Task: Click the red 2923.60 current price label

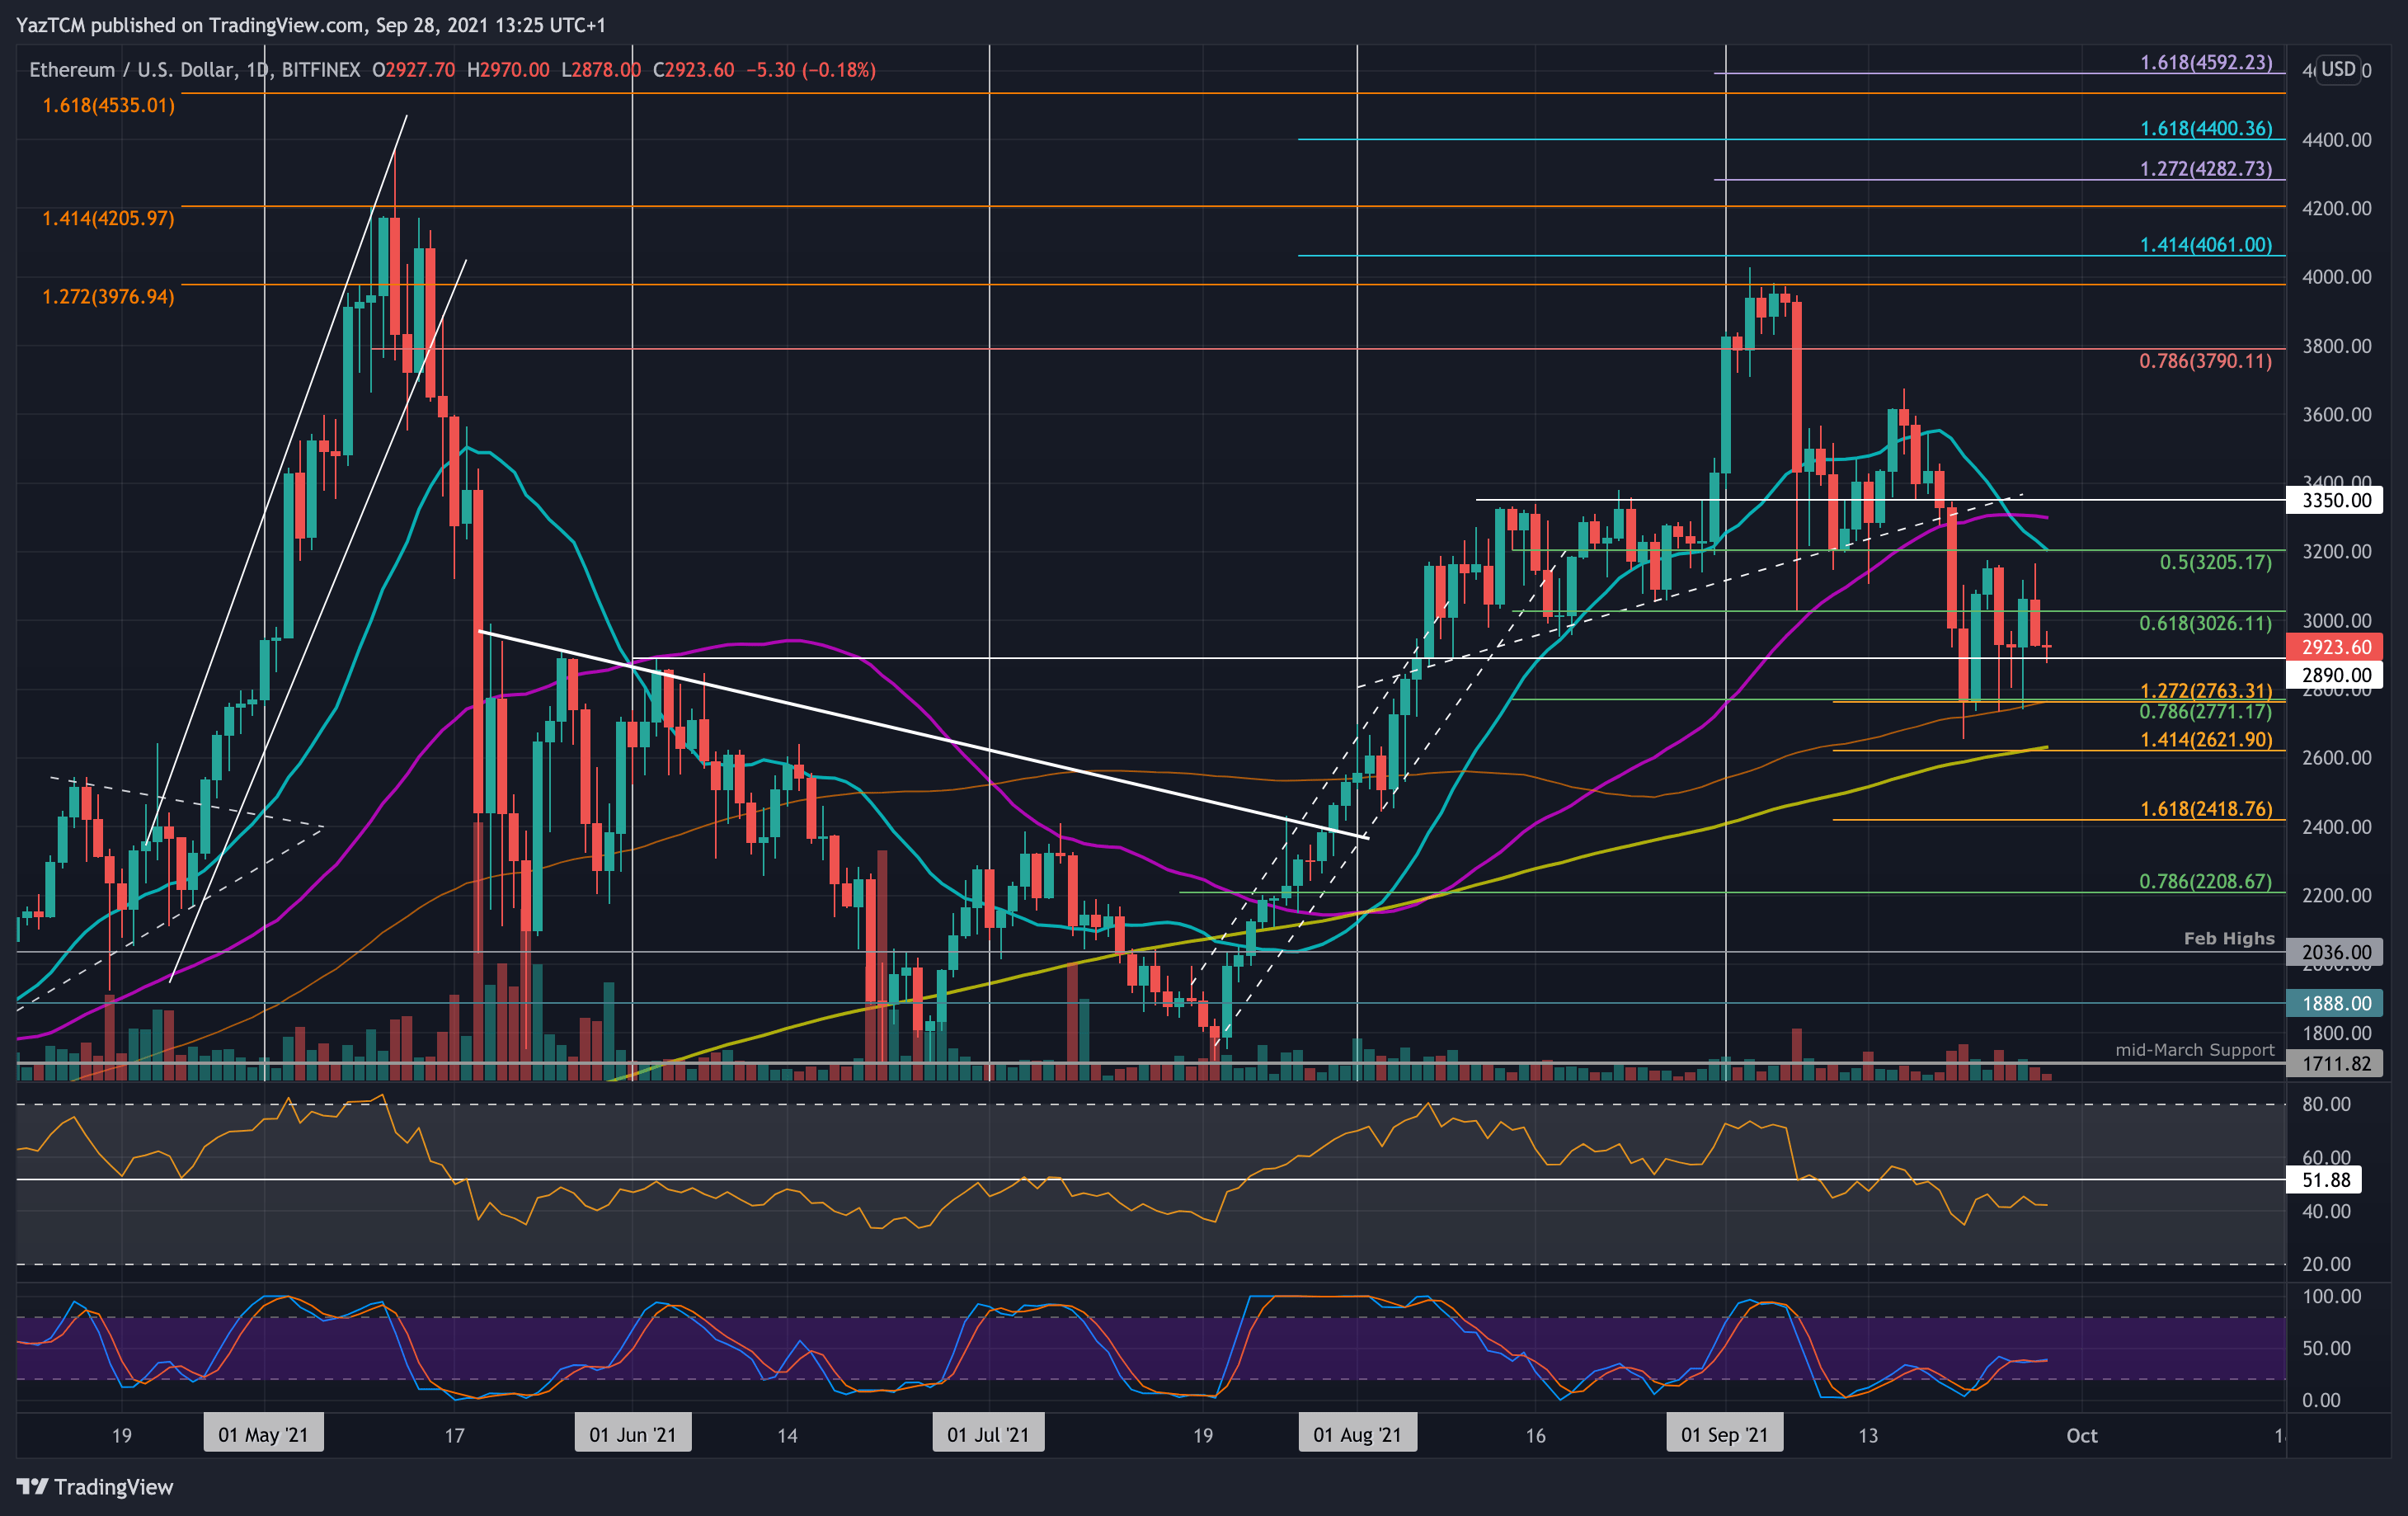Action: (2335, 647)
